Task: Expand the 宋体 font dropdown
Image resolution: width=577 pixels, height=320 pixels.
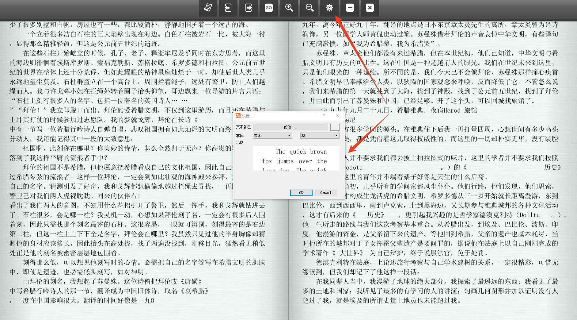Action: click(272, 136)
